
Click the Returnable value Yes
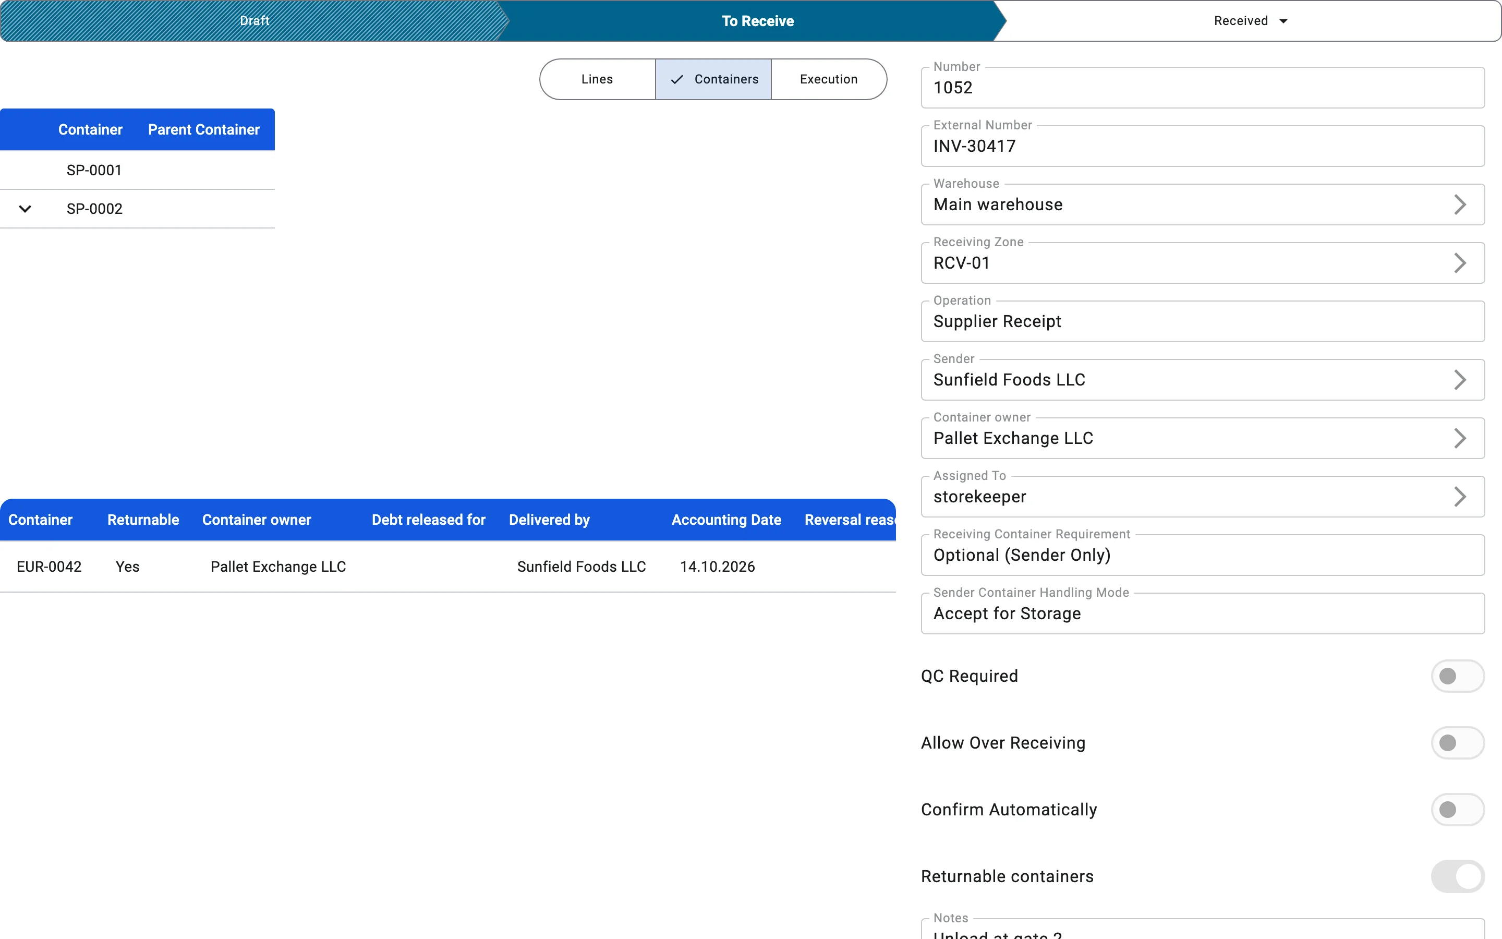(x=127, y=567)
